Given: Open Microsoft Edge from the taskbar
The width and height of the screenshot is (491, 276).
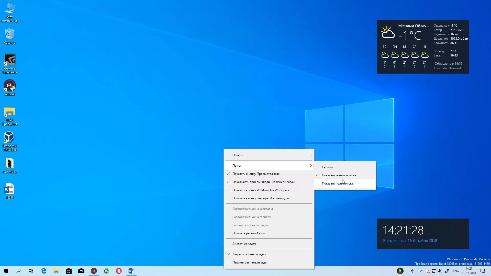Looking at the screenshot, I should [43, 271].
